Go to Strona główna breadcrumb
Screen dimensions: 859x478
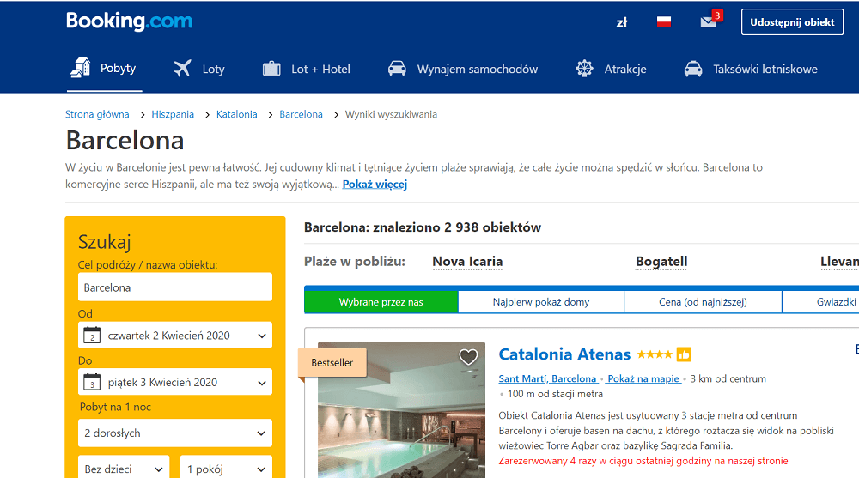(97, 114)
